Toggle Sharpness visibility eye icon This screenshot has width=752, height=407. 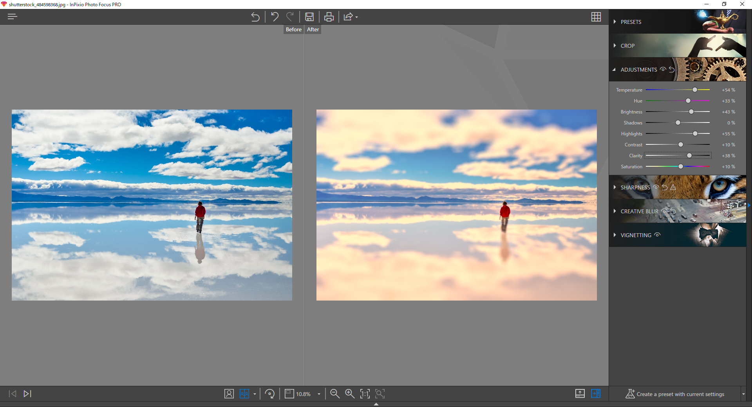pos(656,187)
